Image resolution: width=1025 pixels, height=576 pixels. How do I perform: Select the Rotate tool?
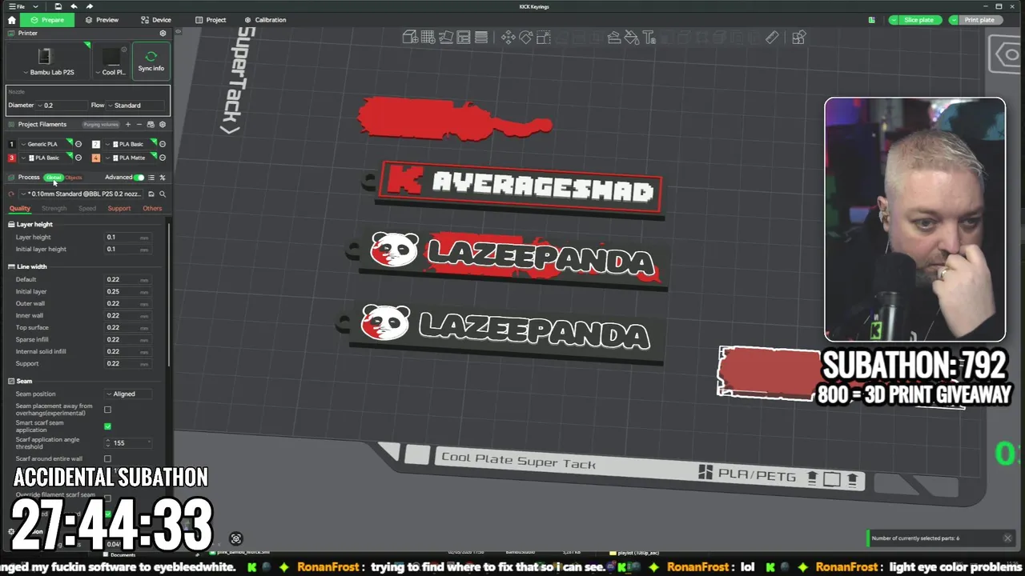point(525,38)
